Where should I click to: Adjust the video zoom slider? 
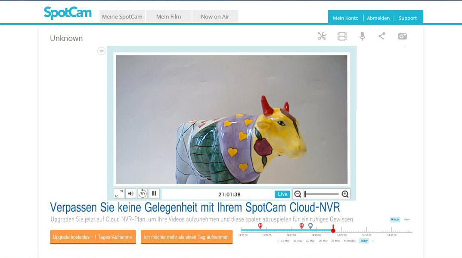click(322, 194)
